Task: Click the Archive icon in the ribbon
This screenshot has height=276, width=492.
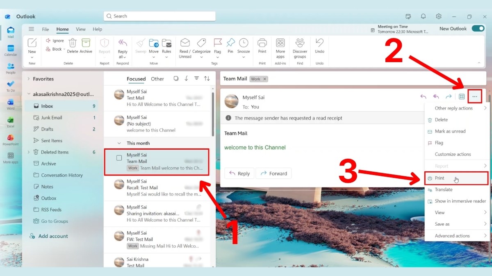Action: click(86, 43)
